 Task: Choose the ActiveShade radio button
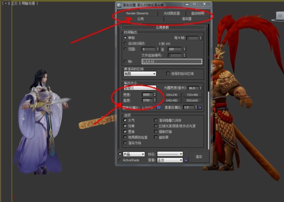click(120, 160)
